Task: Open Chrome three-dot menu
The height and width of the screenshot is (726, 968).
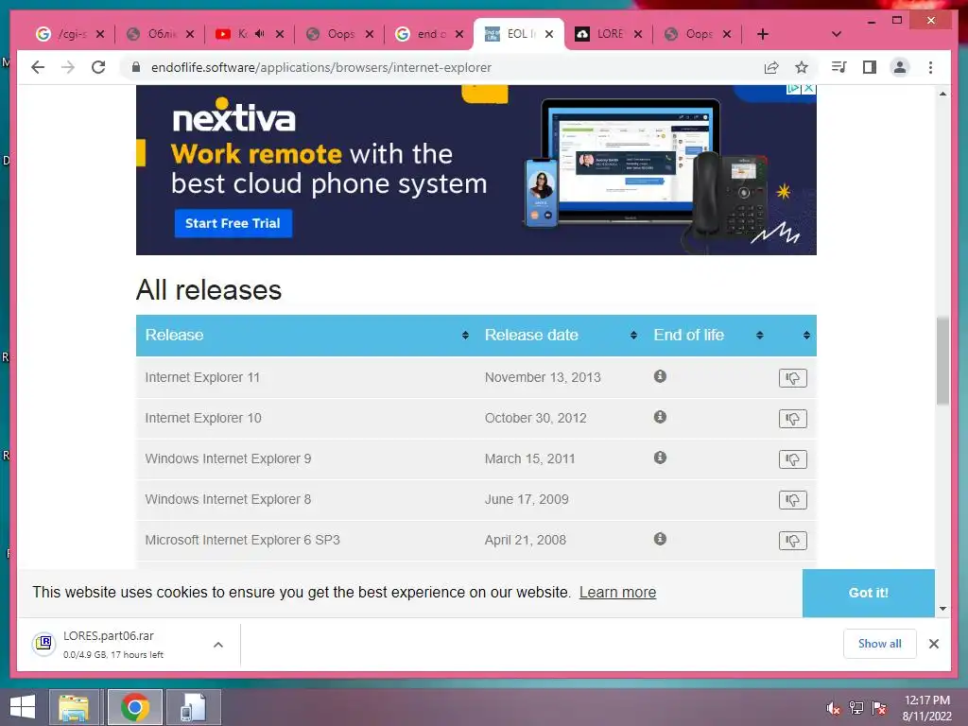Action: [x=930, y=67]
